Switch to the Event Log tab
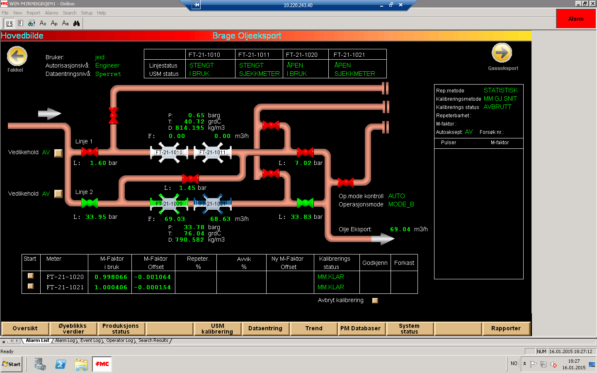This screenshot has height=373, width=597. point(90,341)
